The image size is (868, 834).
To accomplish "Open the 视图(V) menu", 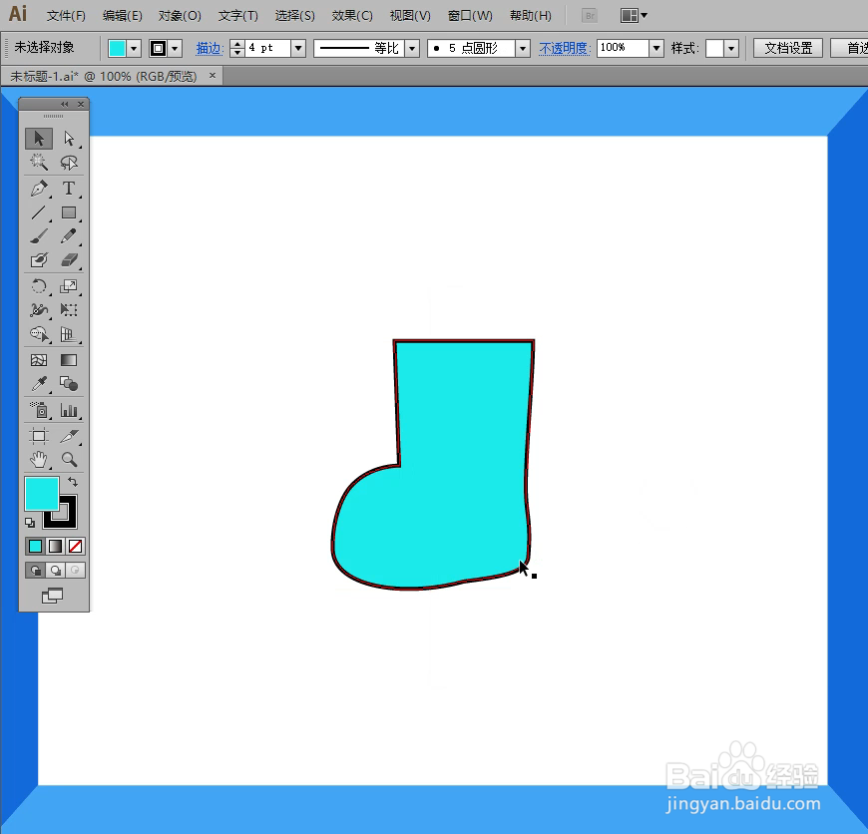I will pyautogui.click(x=410, y=16).
